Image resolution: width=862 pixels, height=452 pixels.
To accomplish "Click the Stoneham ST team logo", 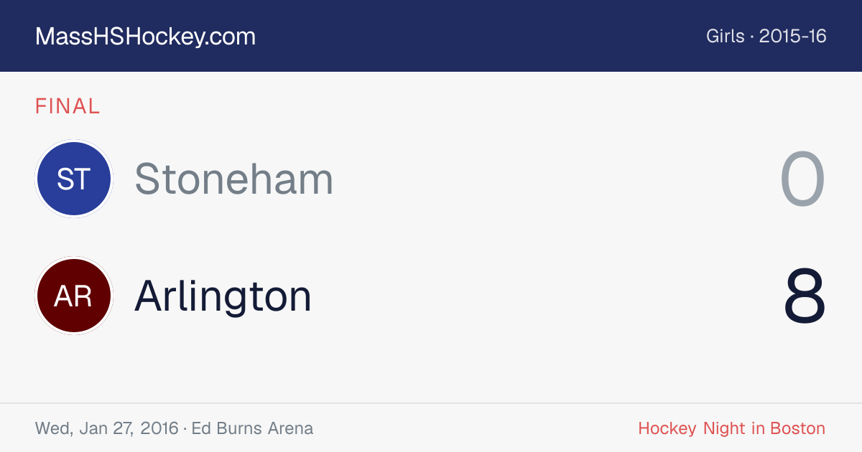I will (x=73, y=179).
